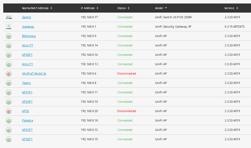Click the Teatro access point icon

click(9, 83)
